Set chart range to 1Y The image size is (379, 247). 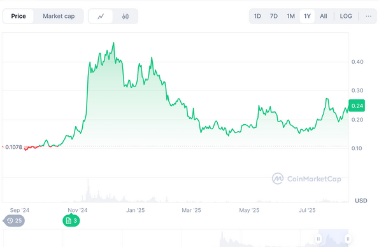click(x=307, y=16)
